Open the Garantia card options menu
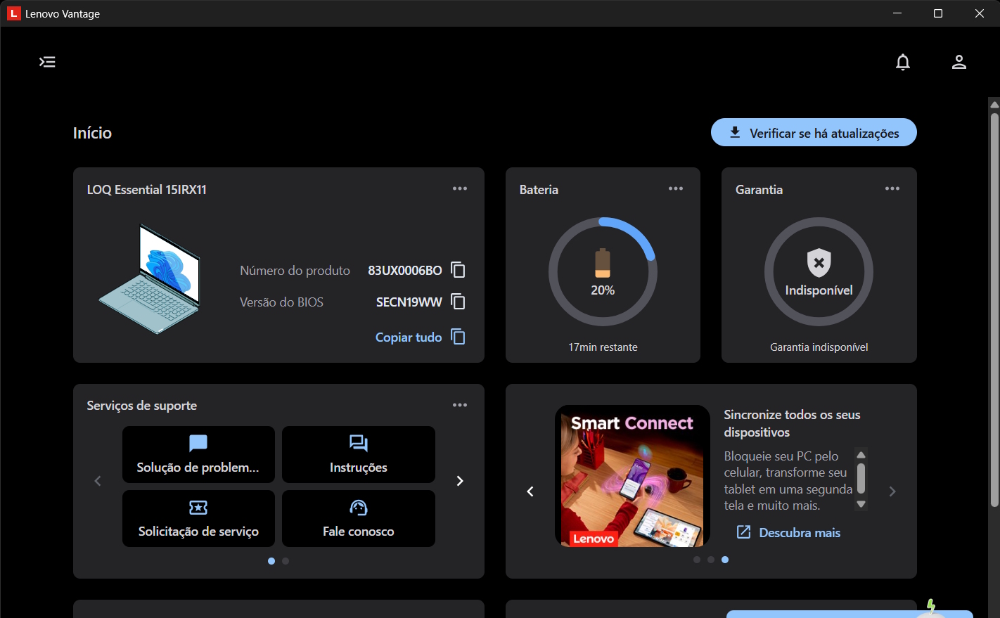Viewport: 1000px width, 618px height. click(x=892, y=188)
